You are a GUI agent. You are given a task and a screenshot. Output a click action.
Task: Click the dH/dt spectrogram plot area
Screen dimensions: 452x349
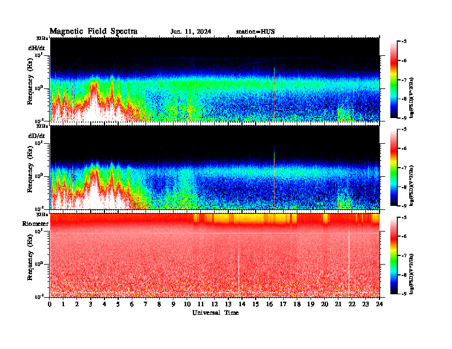point(215,79)
